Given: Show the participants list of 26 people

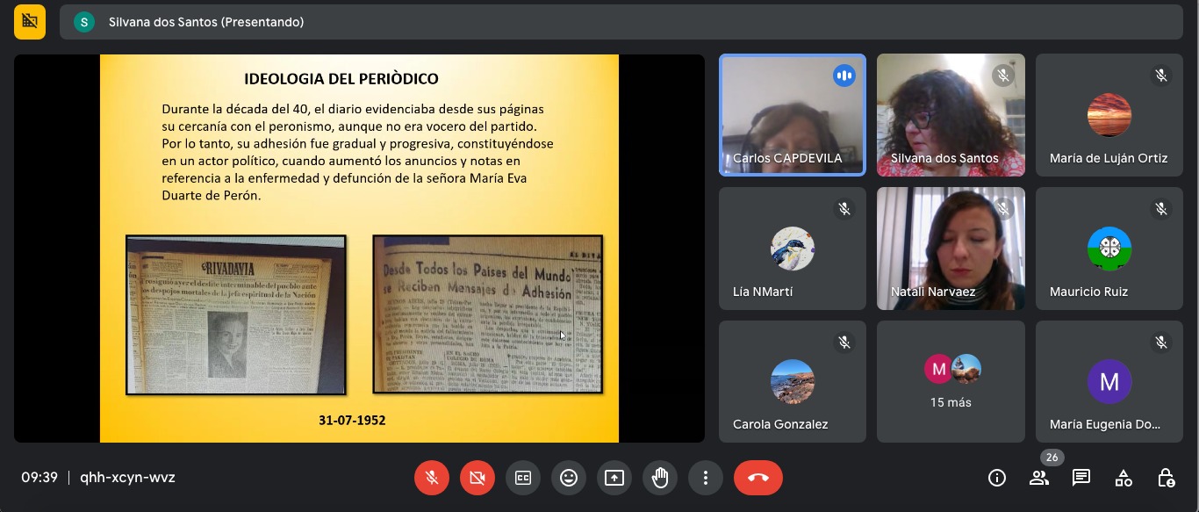Looking at the screenshot, I should 1039,478.
